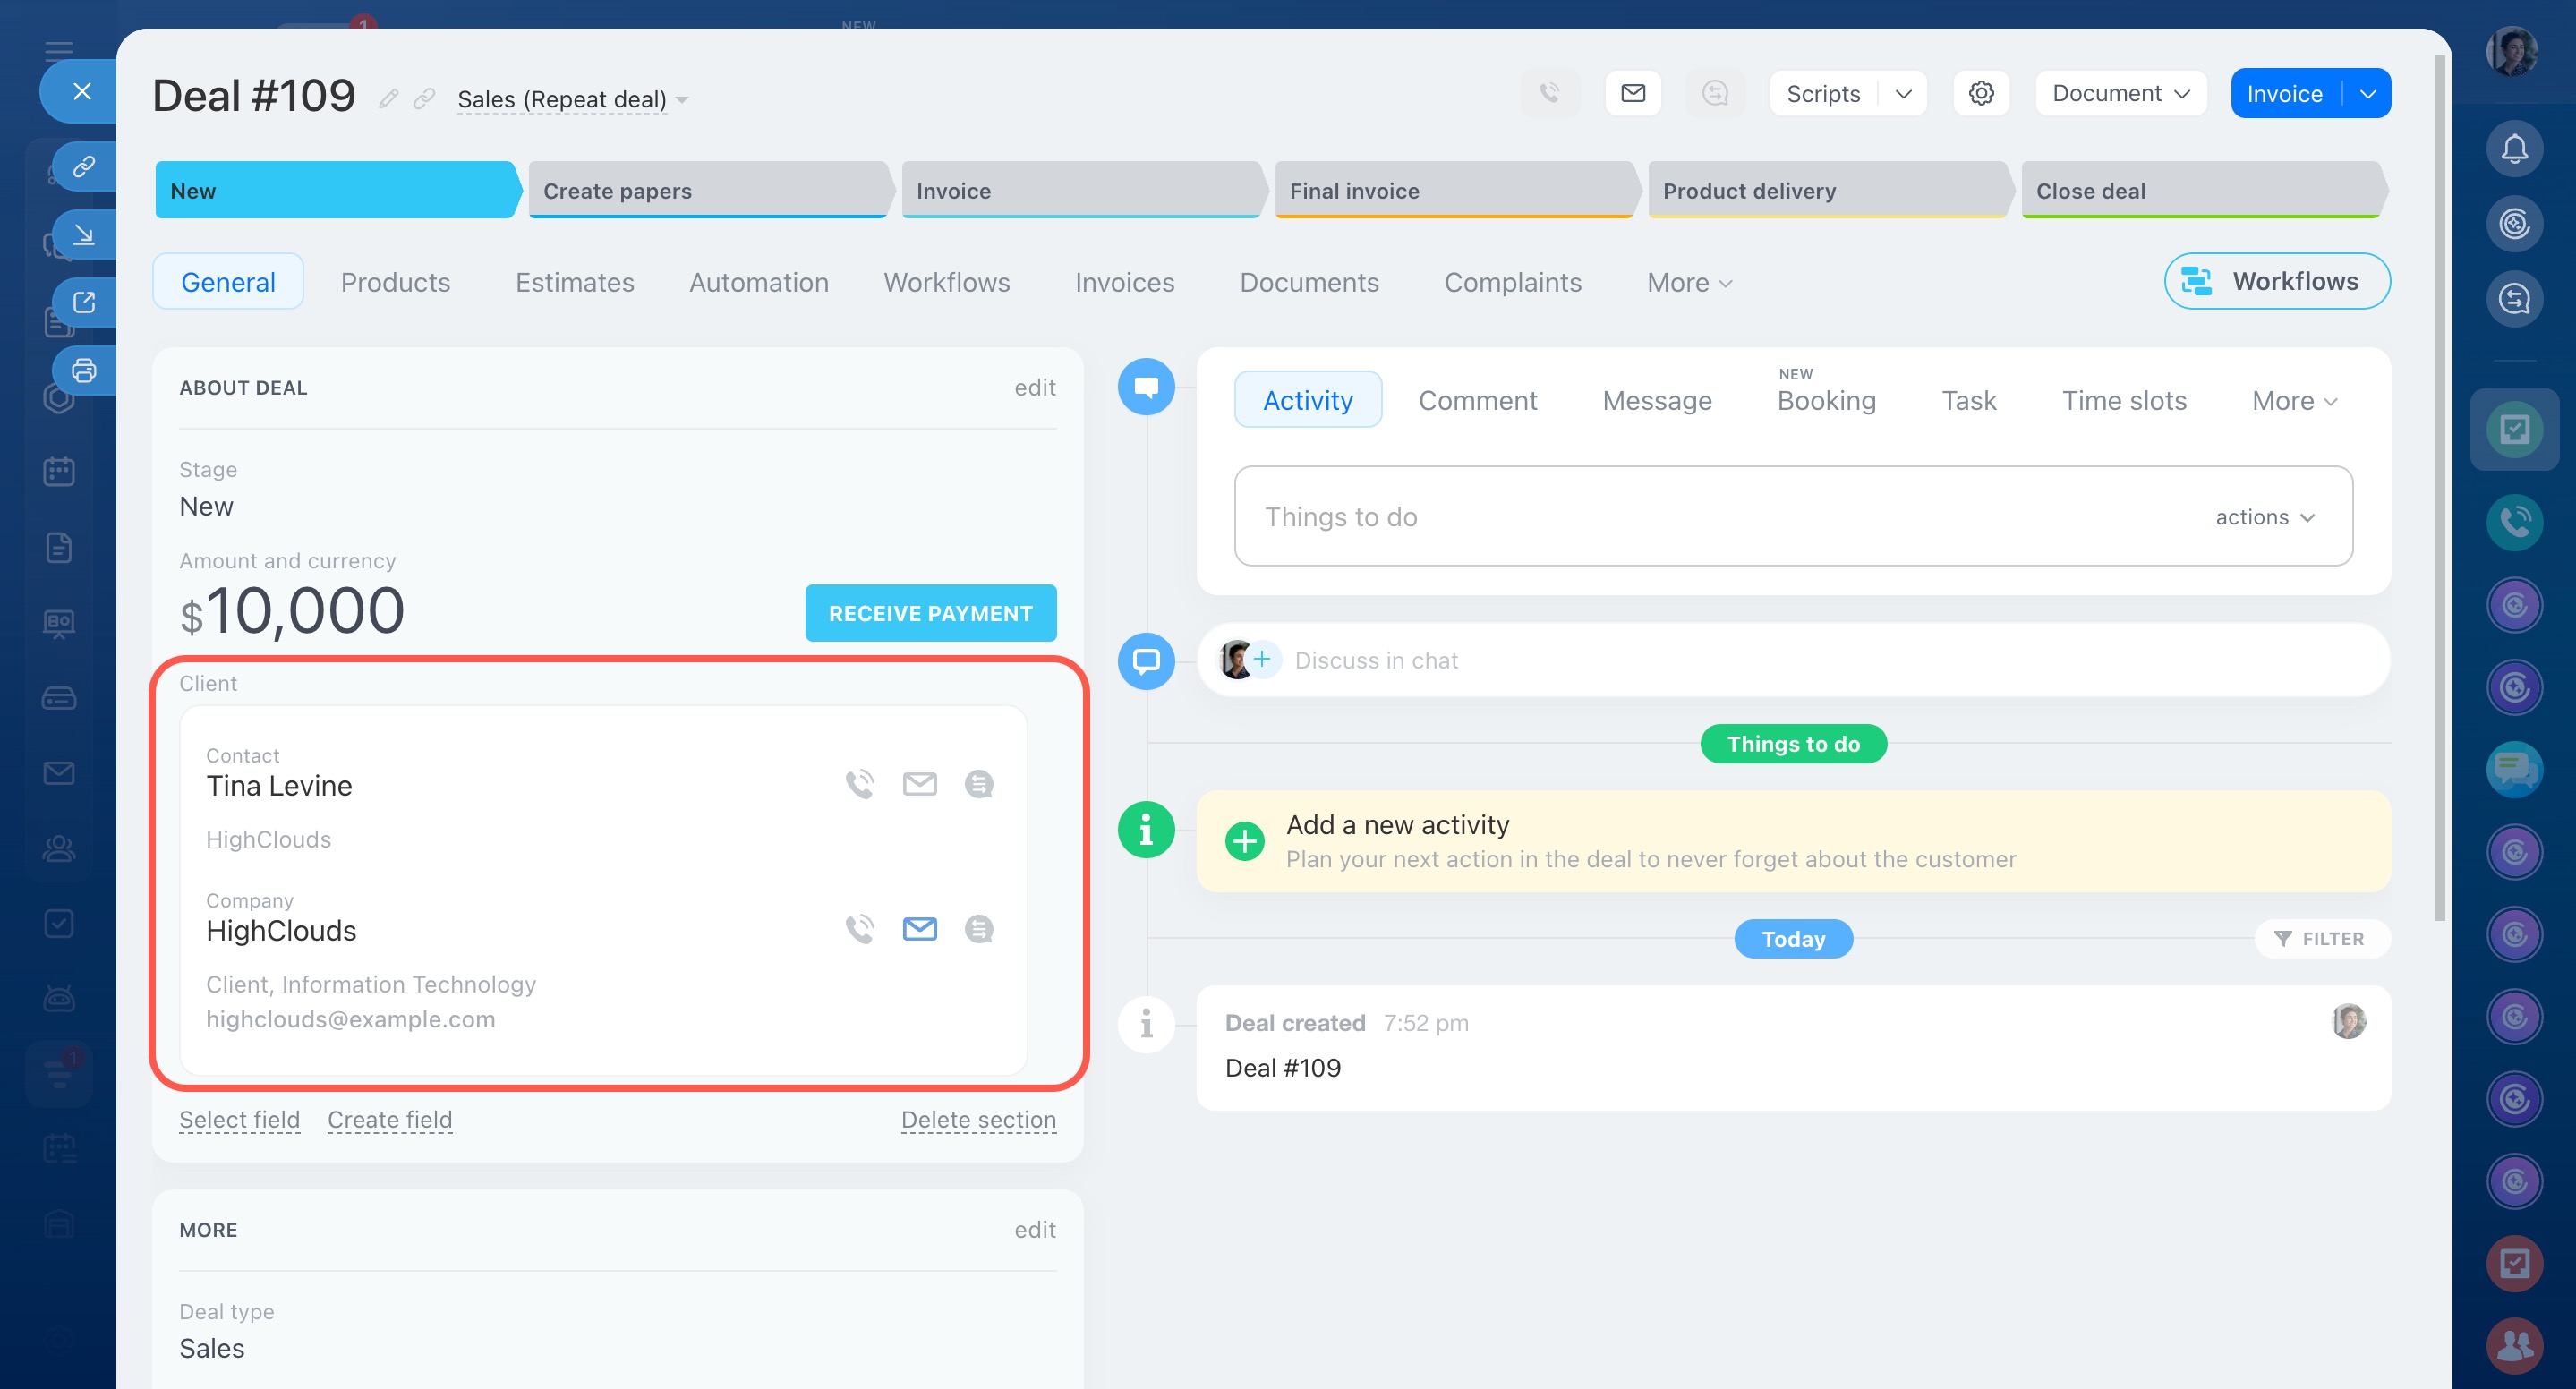The height and width of the screenshot is (1389, 2576).
Task: Open notifications bell in the right sidebar
Action: [x=2513, y=149]
